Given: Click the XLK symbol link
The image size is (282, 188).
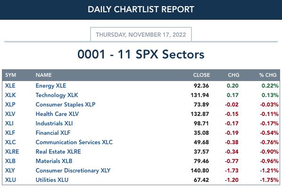Looking at the screenshot, I should [x=10, y=95].
